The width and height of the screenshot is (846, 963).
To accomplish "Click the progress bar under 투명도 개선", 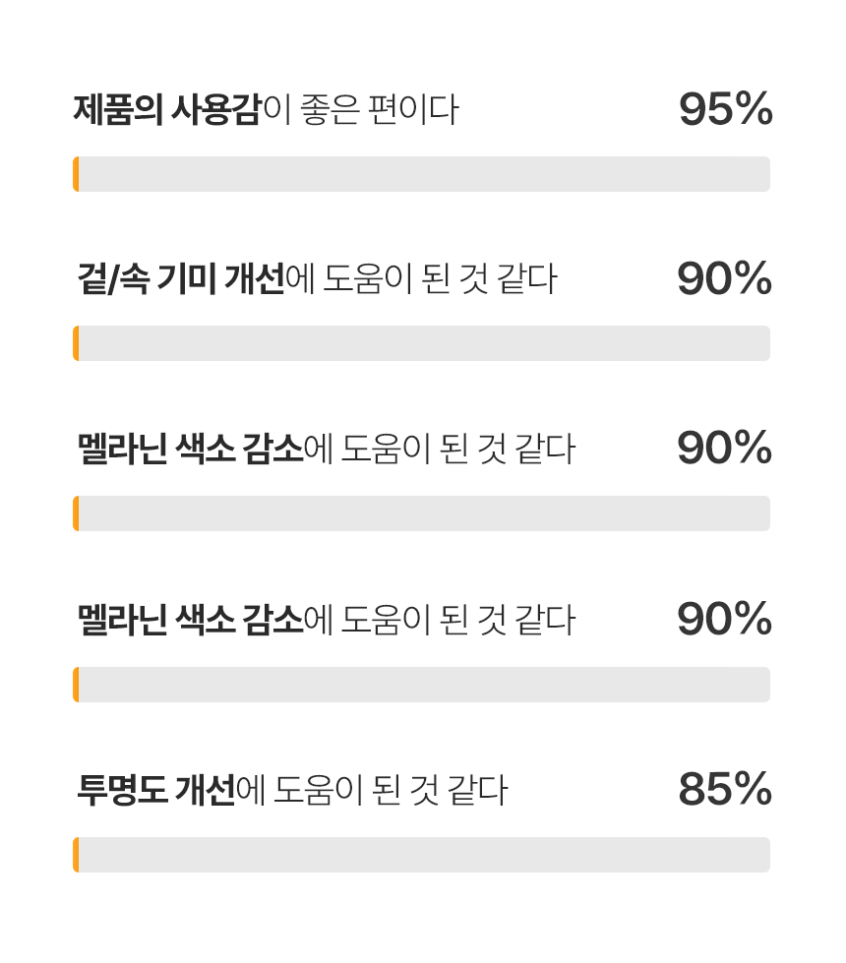I will coord(423,855).
